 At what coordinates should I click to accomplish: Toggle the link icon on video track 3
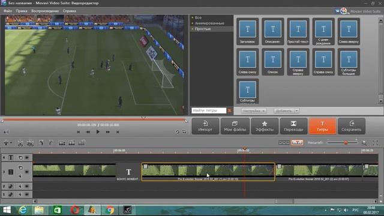(20, 168)
